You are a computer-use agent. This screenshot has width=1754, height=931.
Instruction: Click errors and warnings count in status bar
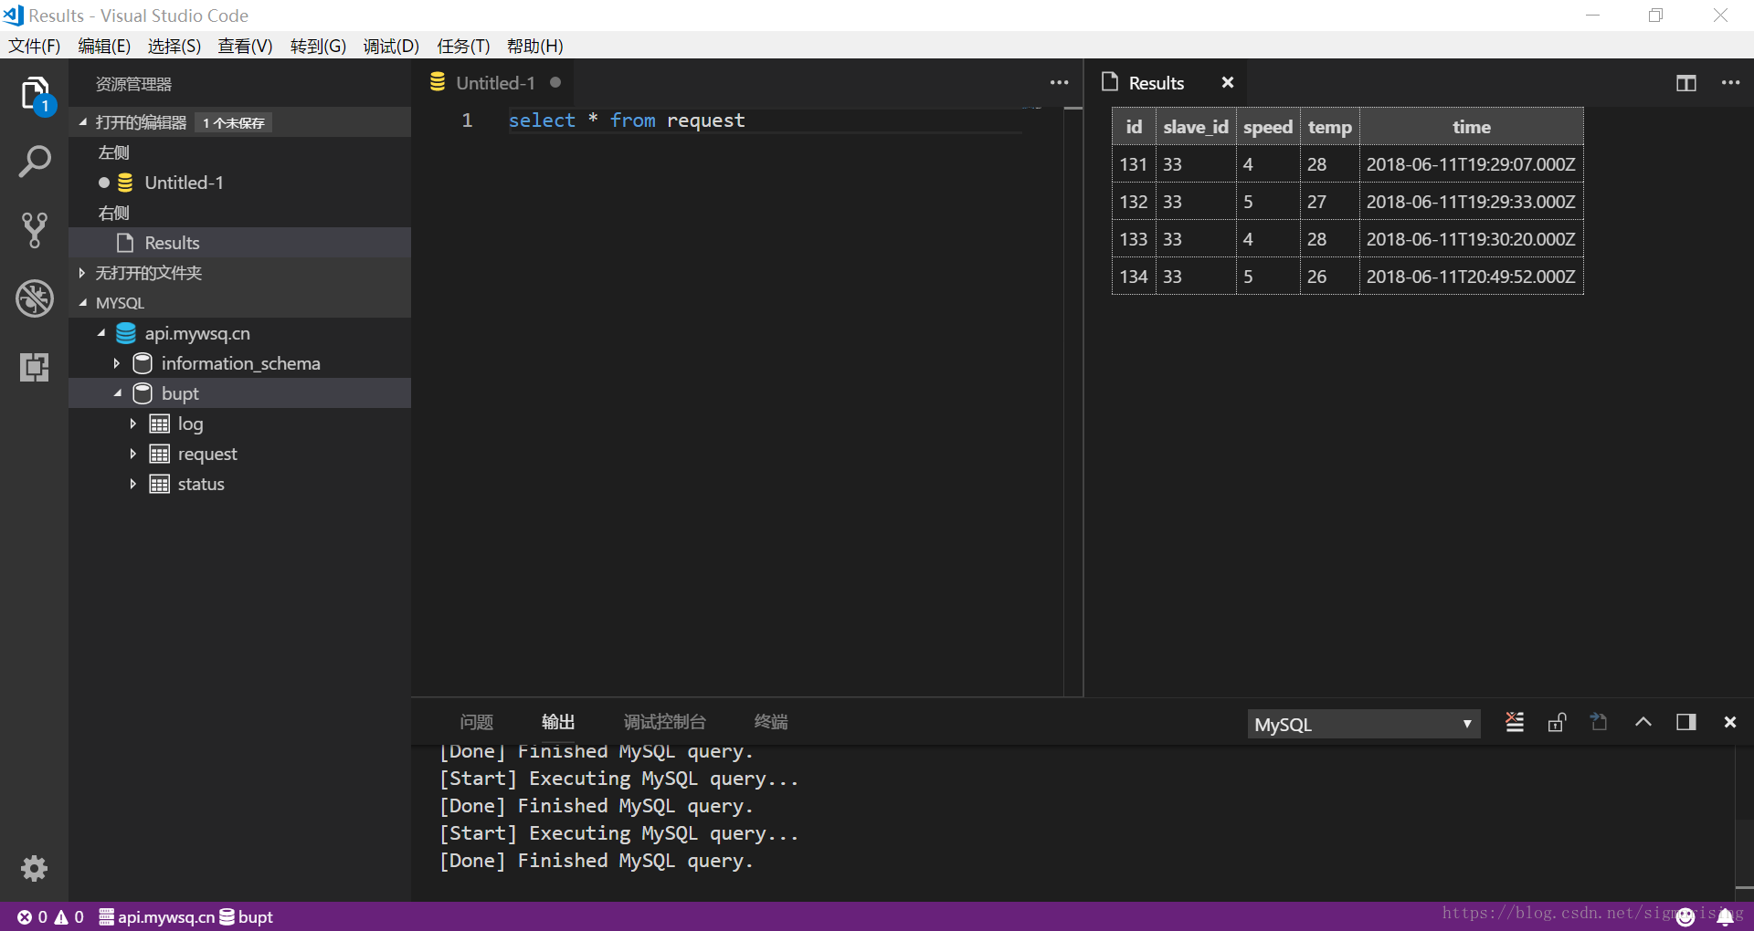(x=50, y=916)
